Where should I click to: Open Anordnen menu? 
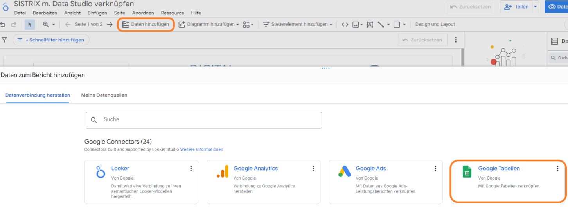[143, 13]
